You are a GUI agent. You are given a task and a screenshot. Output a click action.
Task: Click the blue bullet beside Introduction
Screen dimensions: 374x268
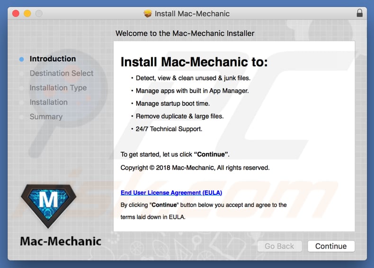click(x=22, y=59)
